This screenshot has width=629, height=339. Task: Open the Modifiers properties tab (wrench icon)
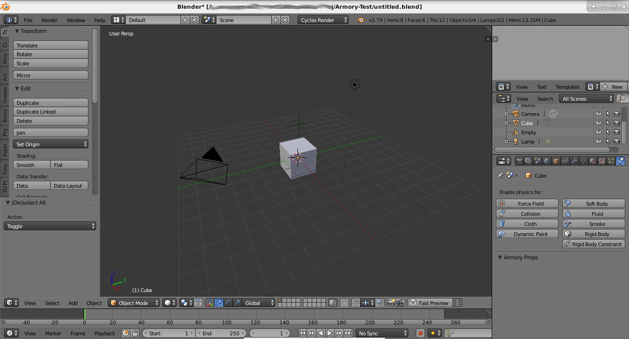[575, 161]
